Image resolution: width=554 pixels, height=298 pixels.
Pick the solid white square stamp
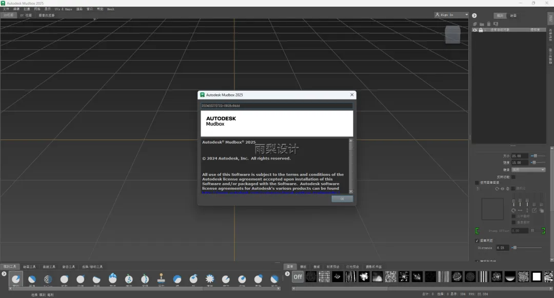point(537,277)
